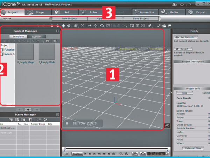
Task: Toggle the Realtime playback mode
Action: [77, 154]
